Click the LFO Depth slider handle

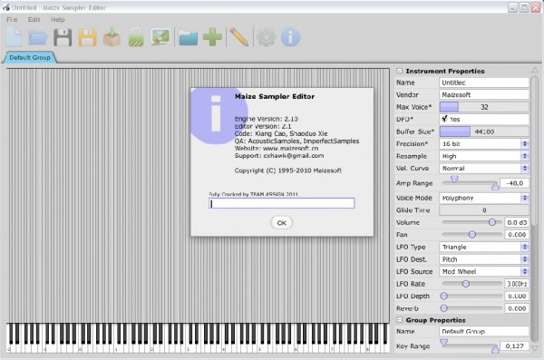pos(443,297)
